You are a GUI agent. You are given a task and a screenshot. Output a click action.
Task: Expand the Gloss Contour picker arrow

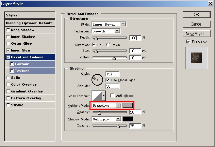coord(104,96)
